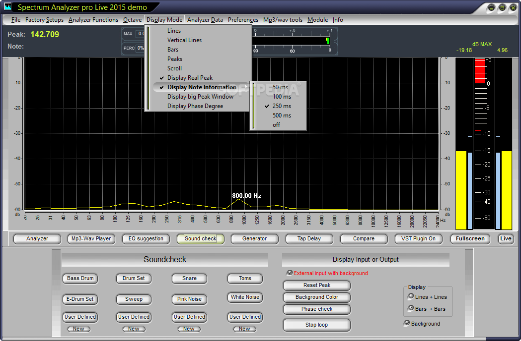521x341 pixels.
Task: Click User Defined under E-Drum Set
Action: (80, 317)
